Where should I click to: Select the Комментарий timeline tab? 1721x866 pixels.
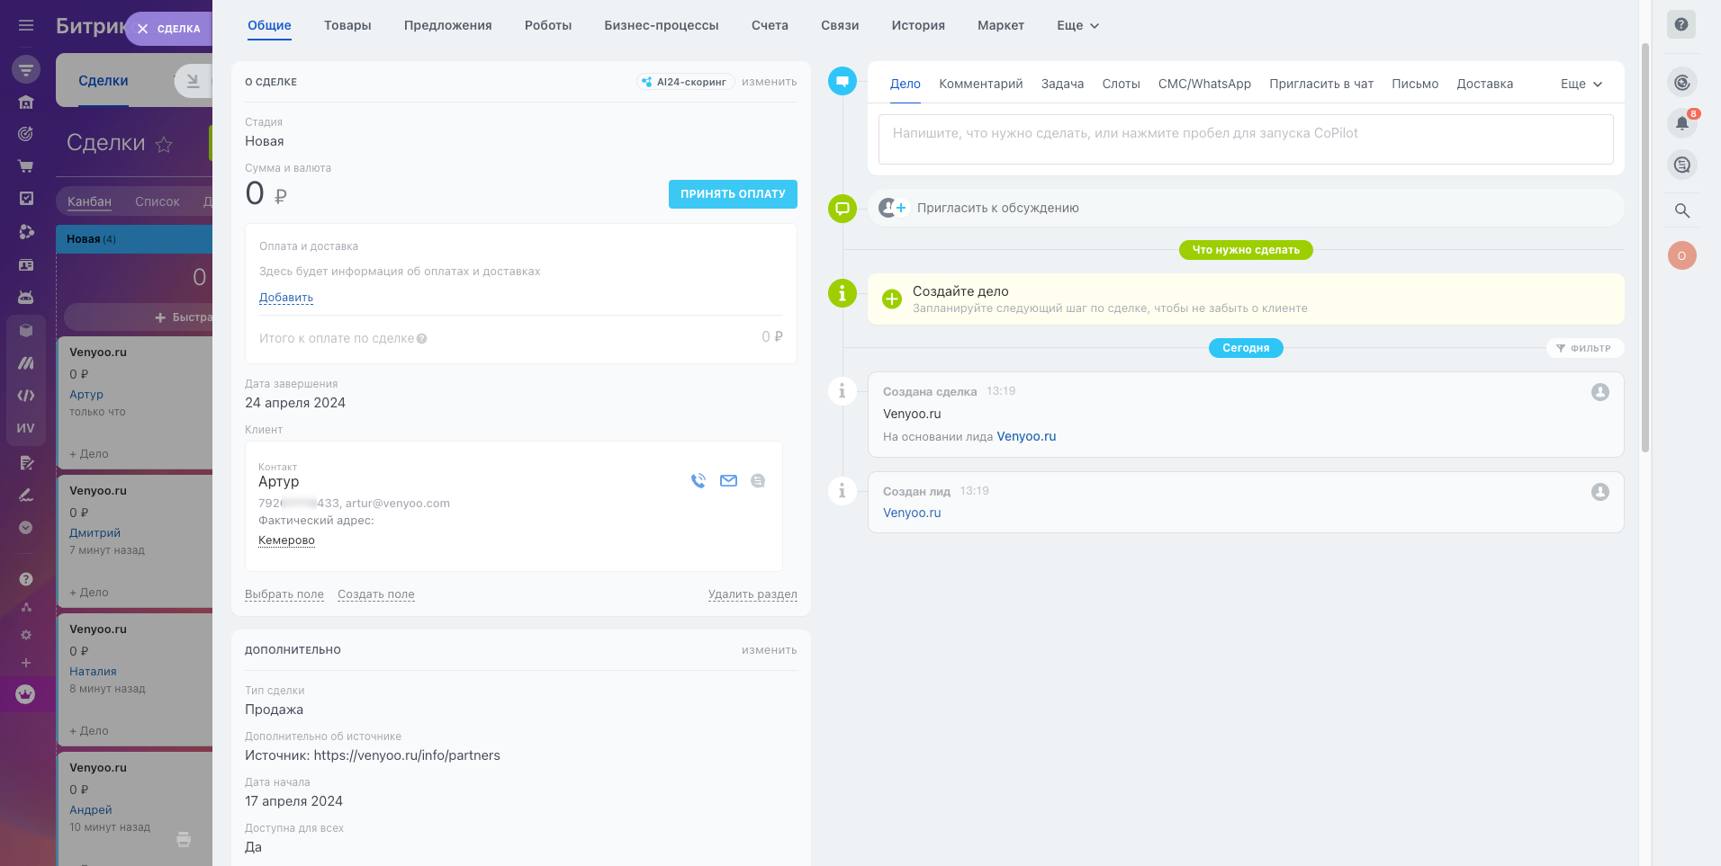point(981,84)
